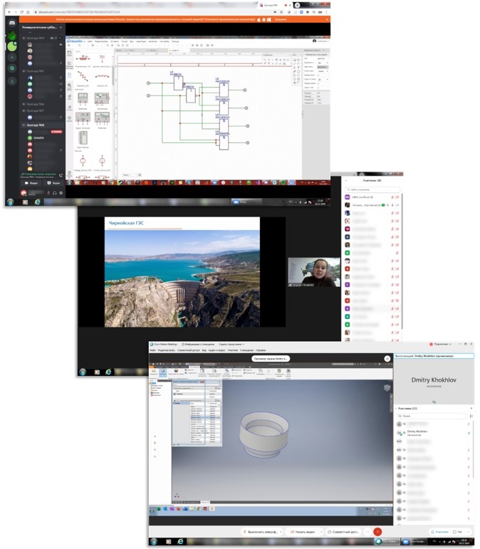Click the red leave meeting button in Webex
Viewport: 480px width, 549px height.
pyautogui.click(x=377, y=531)
